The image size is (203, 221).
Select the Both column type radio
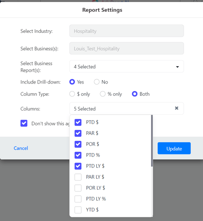click(135, 94)
